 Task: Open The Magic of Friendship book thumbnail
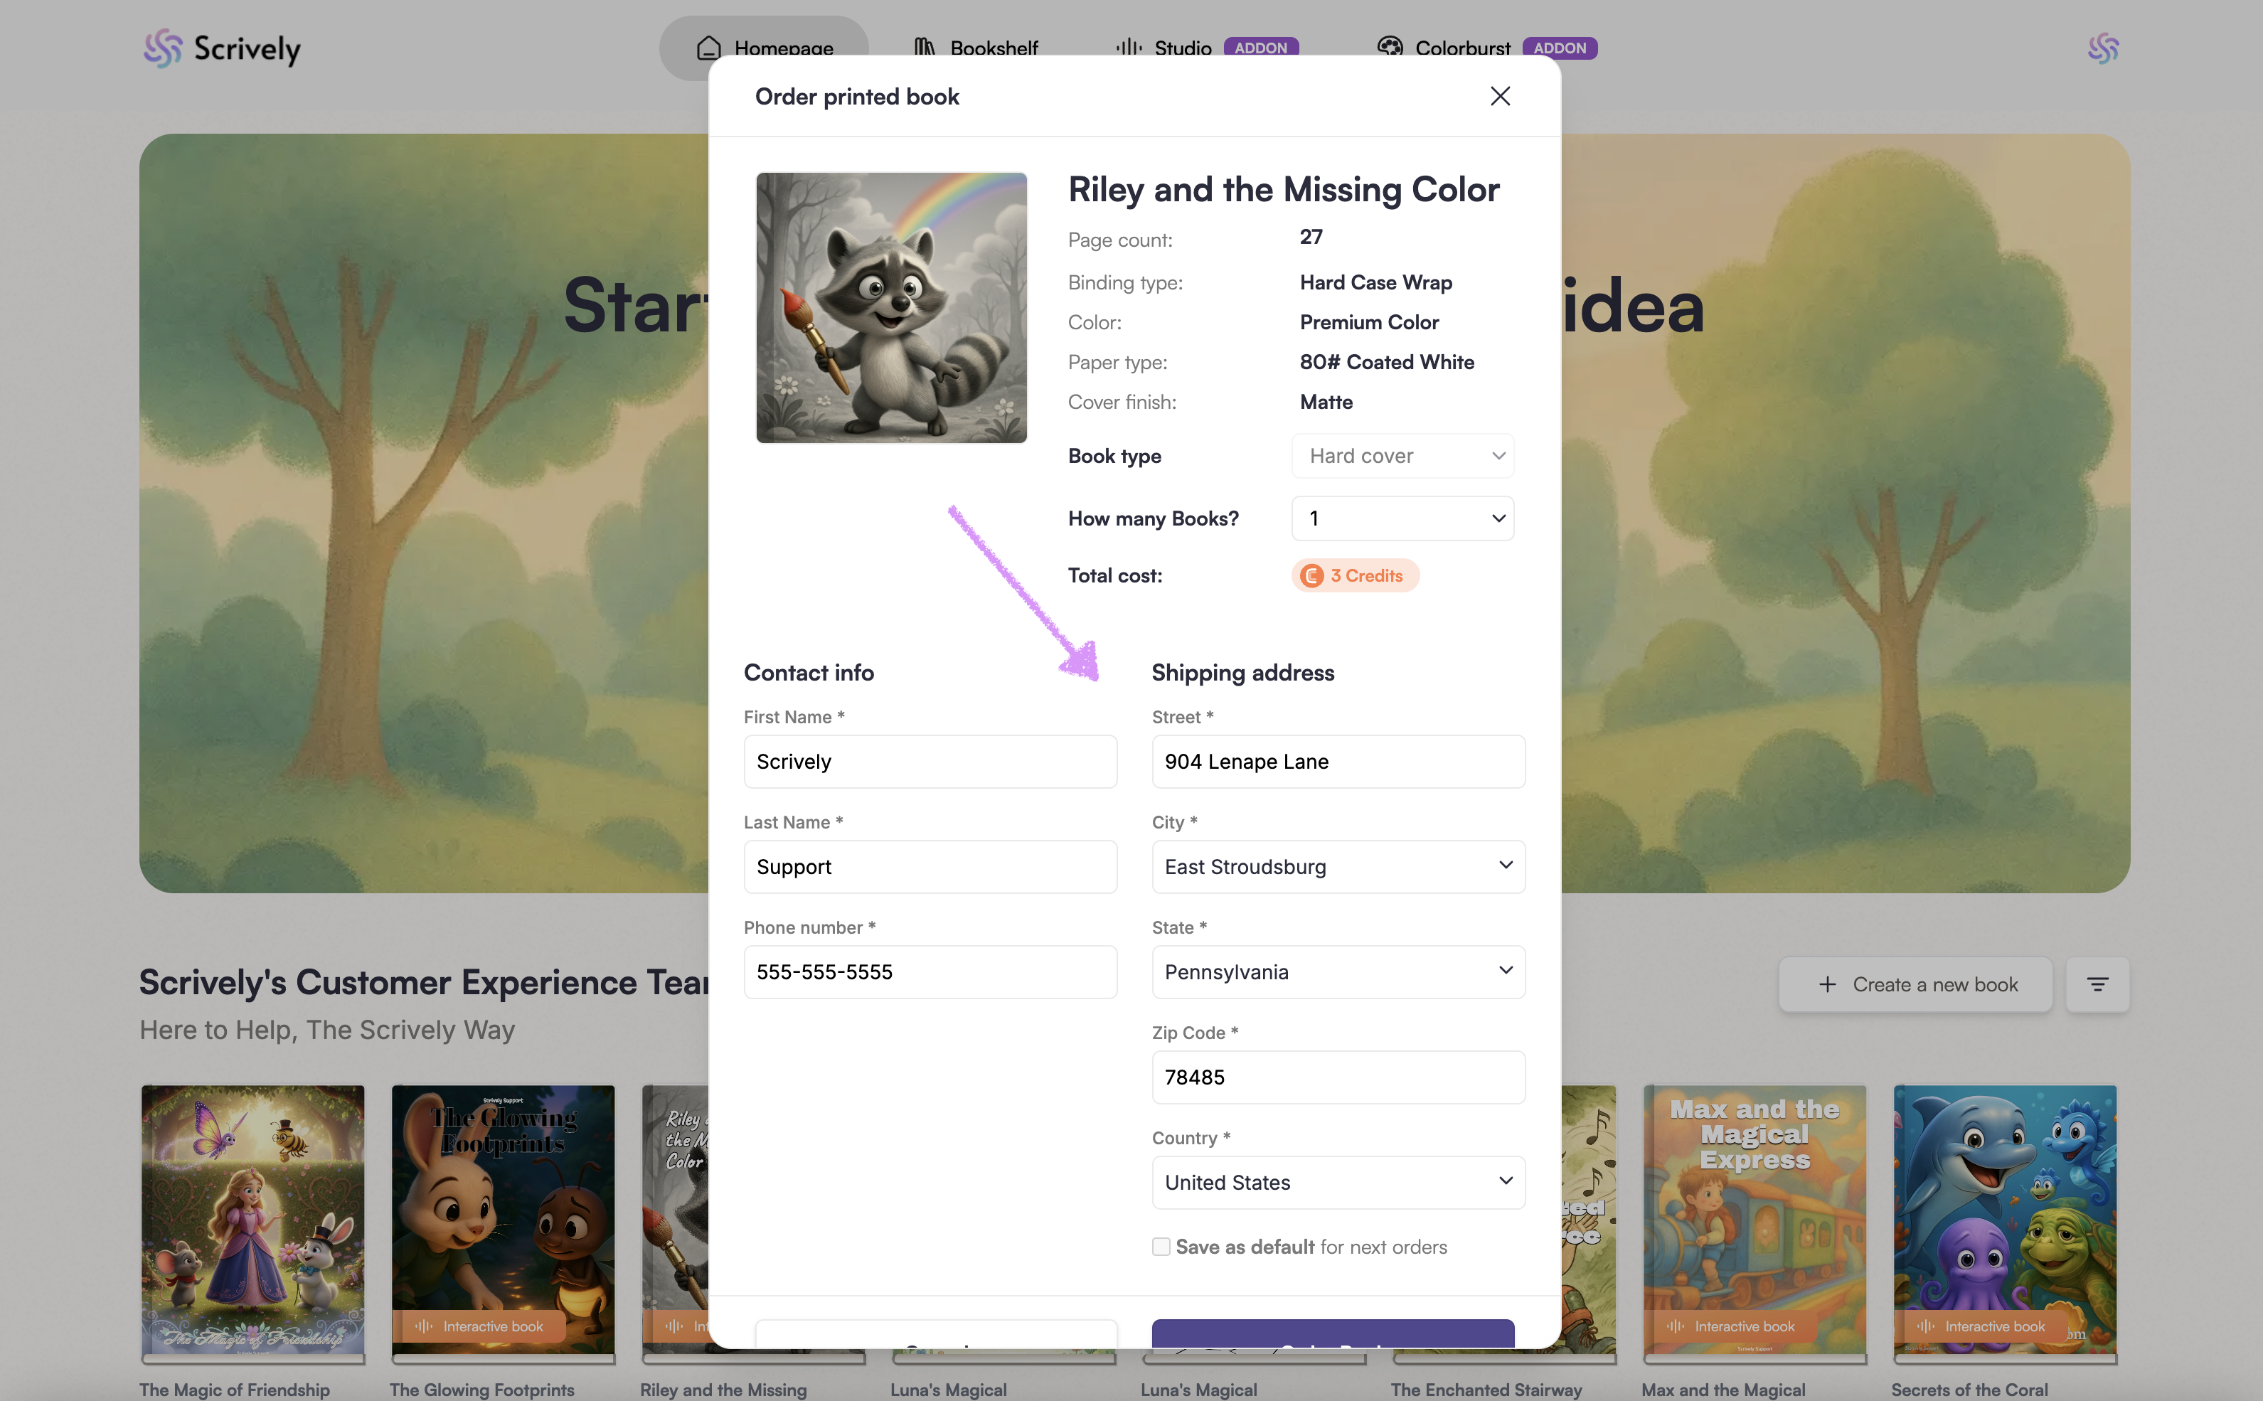(253, 1220)
